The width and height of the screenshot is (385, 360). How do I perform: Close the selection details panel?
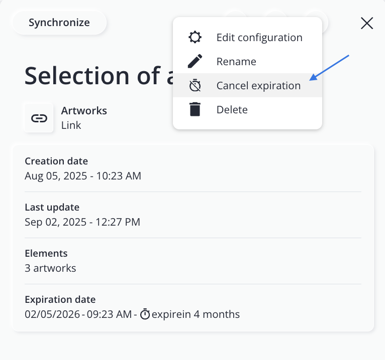click(367, 23)
